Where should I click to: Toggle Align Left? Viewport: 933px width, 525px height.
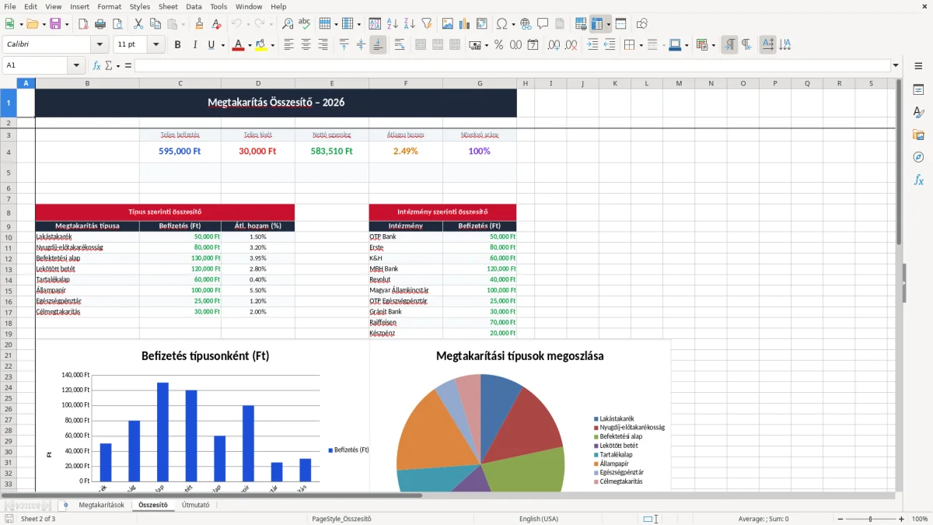point(289,45)
